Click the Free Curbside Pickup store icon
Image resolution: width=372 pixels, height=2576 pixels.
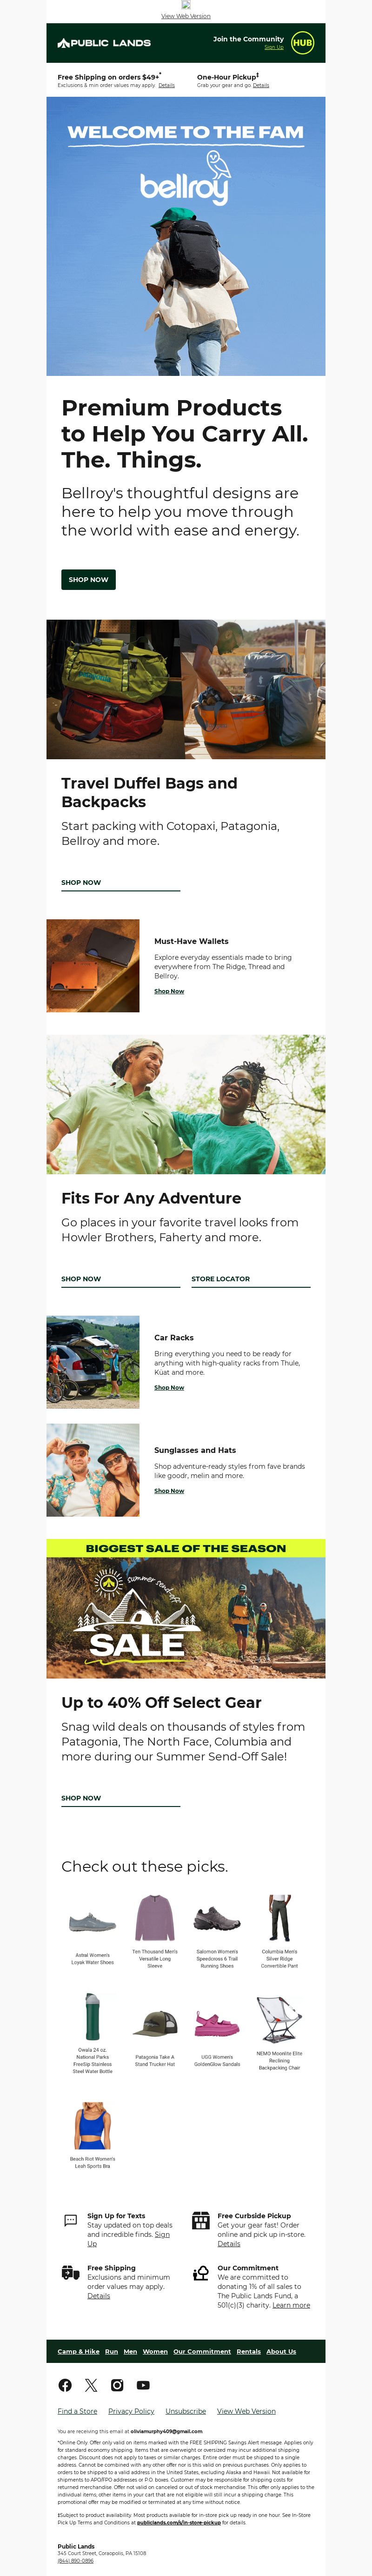201,2220
